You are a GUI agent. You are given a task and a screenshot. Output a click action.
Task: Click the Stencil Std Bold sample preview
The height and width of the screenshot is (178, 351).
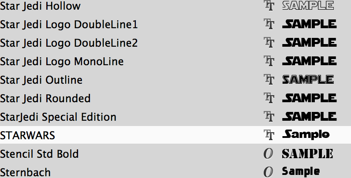308,154
